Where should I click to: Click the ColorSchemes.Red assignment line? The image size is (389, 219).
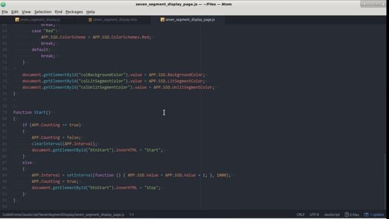(x=96, y=37)
